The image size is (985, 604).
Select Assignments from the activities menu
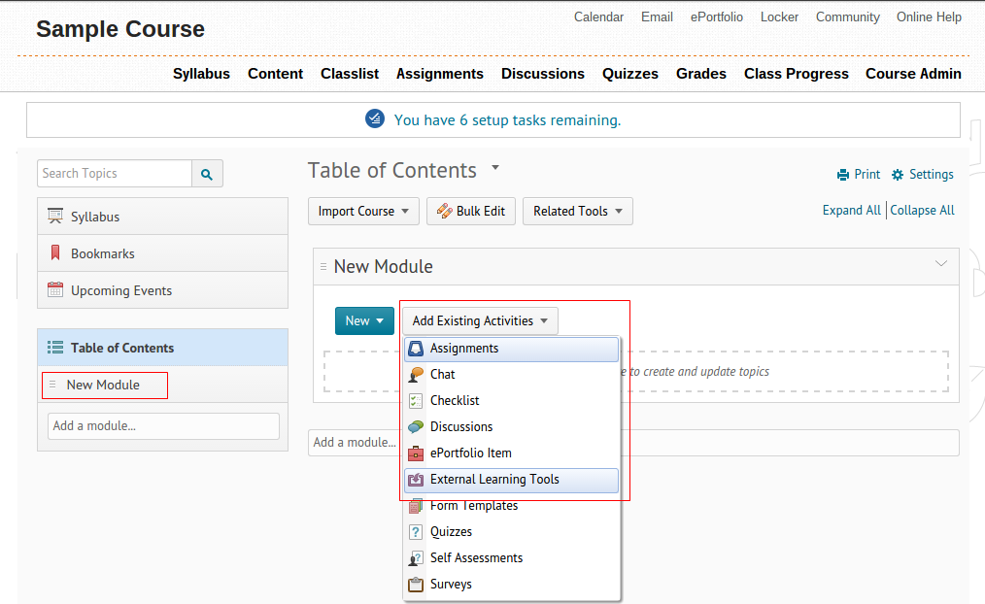click(511, 349)
